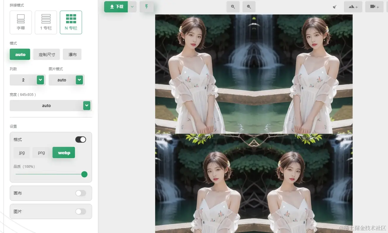
Task: Choose the 定制尺寸 mode button
Action: pos(47,54)
